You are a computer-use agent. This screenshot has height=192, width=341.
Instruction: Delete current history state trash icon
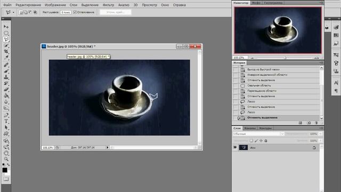tap(316, 123)
